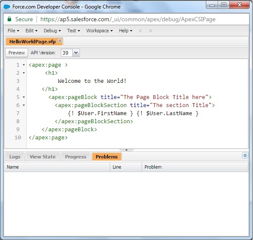Switch to the View State tab
253x240 pixels.
point(43,157)
